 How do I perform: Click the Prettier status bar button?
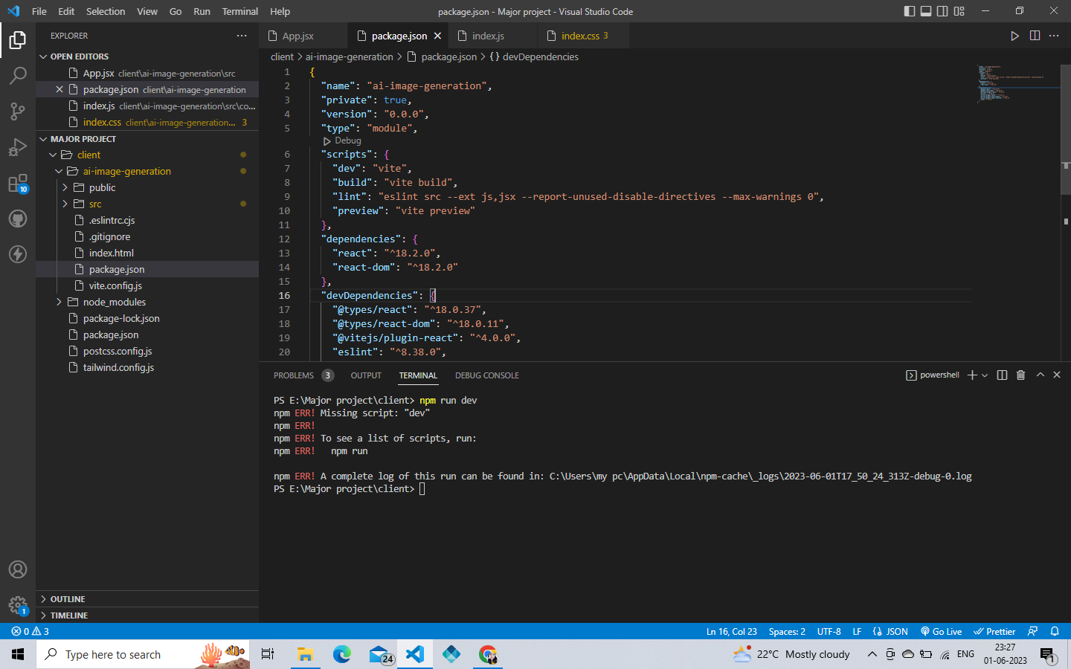(x=994, y=631)
